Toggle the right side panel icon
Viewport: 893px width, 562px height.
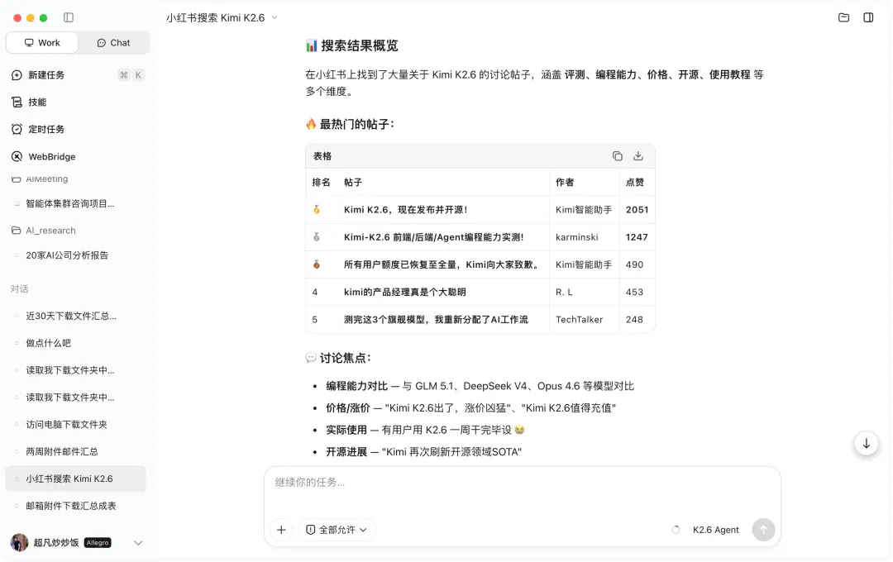click(868, 17)
